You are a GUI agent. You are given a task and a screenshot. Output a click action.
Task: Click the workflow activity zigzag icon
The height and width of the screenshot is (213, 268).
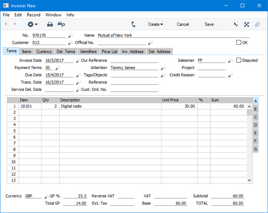235,24
